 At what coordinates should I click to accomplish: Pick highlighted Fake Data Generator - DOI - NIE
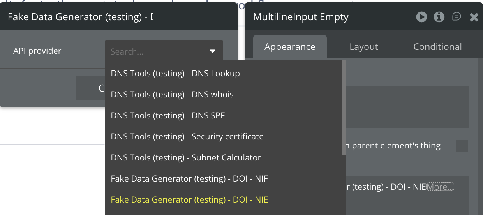click(189, 200)
